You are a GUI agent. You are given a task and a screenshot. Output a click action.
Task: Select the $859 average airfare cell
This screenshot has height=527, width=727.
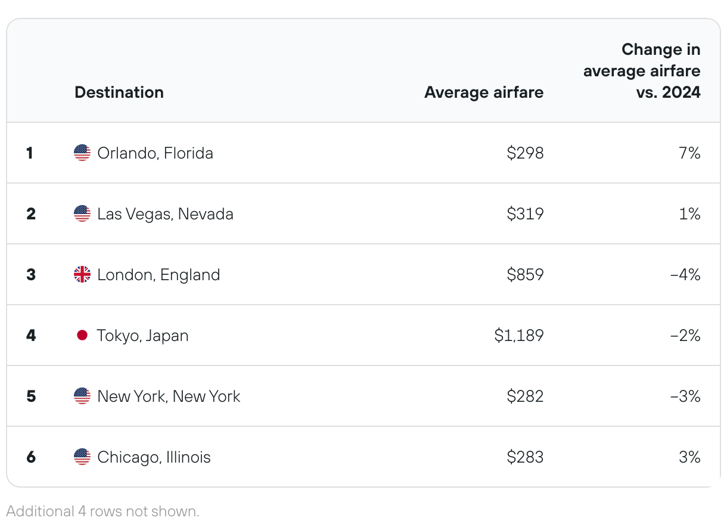coord(526,275)
